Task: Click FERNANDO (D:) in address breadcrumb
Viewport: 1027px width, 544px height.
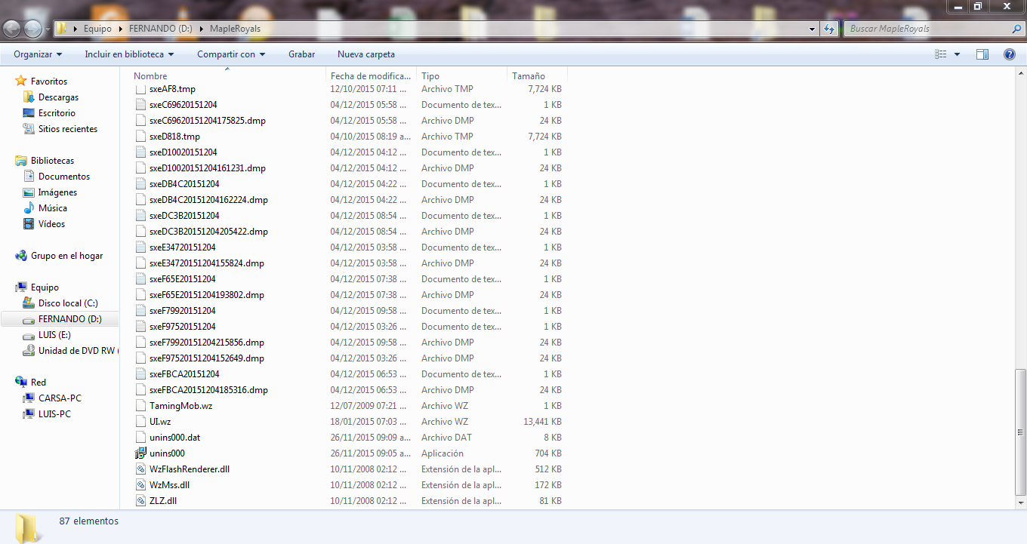Action: [161, 29]
